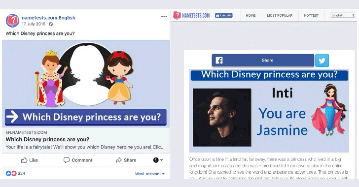Click the Nametests.com logo in header
This screenshot has width=359, height=187.
(x=191, y=16)
